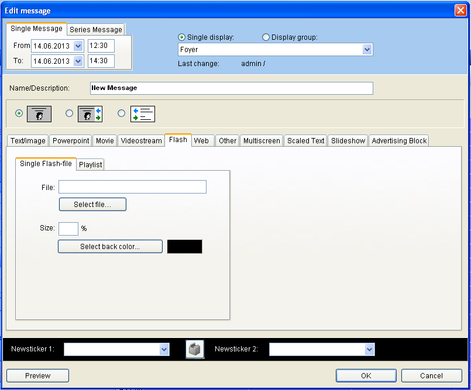
Task: Click the Preview button
Action: [37, 375]
